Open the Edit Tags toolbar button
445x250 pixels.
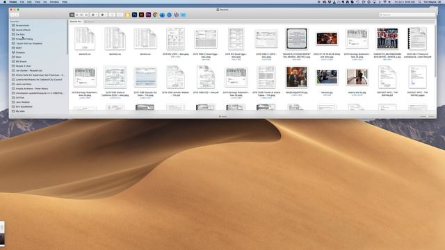[x=120, y=15]
